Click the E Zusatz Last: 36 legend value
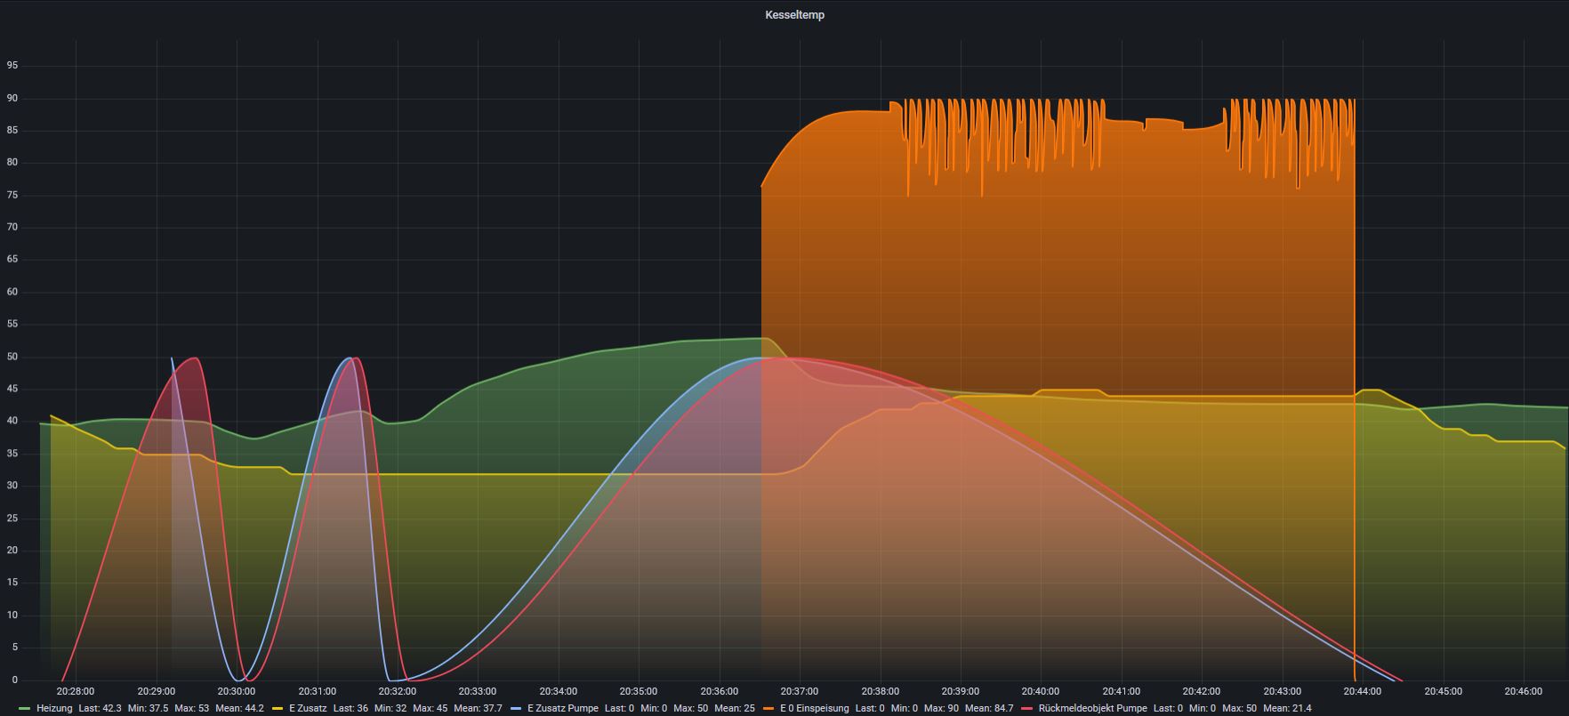 [x=350, y=709]
